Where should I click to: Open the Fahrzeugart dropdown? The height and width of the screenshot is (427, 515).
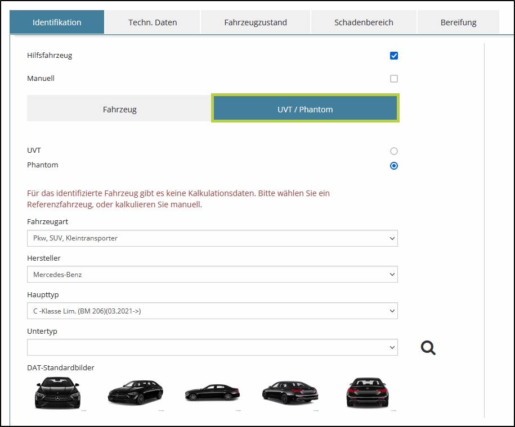tap(212, 238)
